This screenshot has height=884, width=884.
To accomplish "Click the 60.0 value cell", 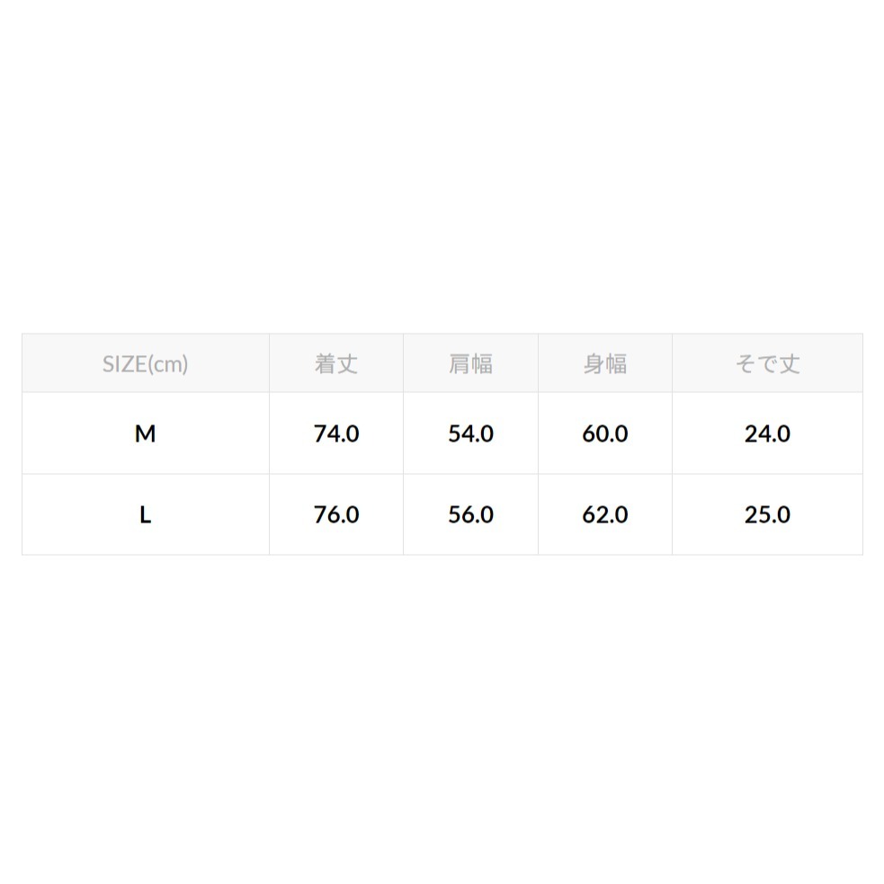I will [605, 433].
